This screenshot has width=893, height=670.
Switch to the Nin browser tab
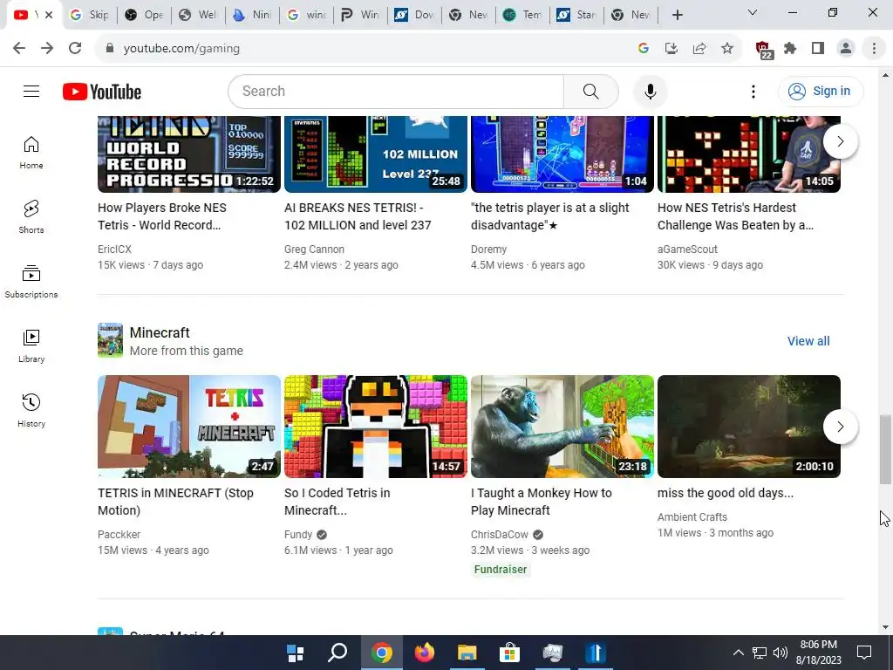coord(253,15)
